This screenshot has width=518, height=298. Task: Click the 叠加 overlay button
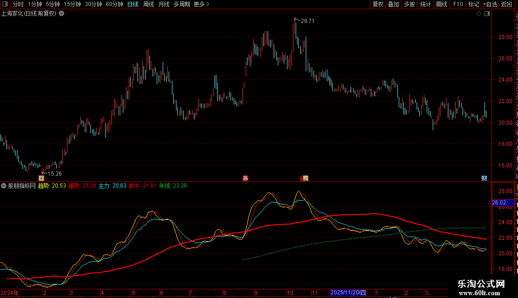pyautogui.click(x=393, y=4)
